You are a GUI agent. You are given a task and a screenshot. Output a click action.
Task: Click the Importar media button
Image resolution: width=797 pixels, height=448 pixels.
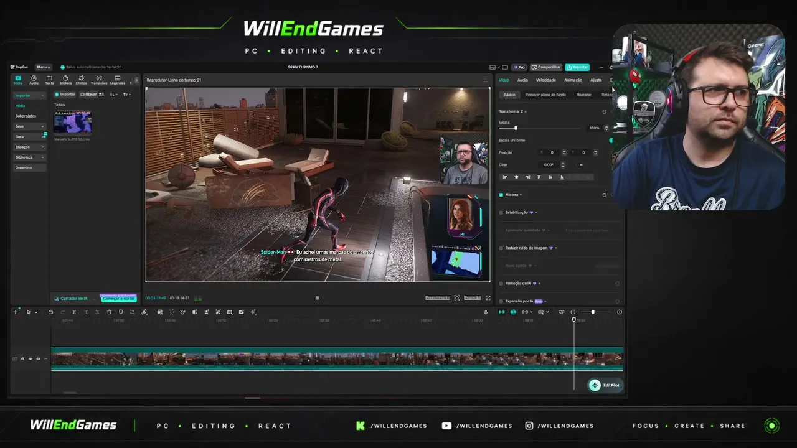click(65, 95)
